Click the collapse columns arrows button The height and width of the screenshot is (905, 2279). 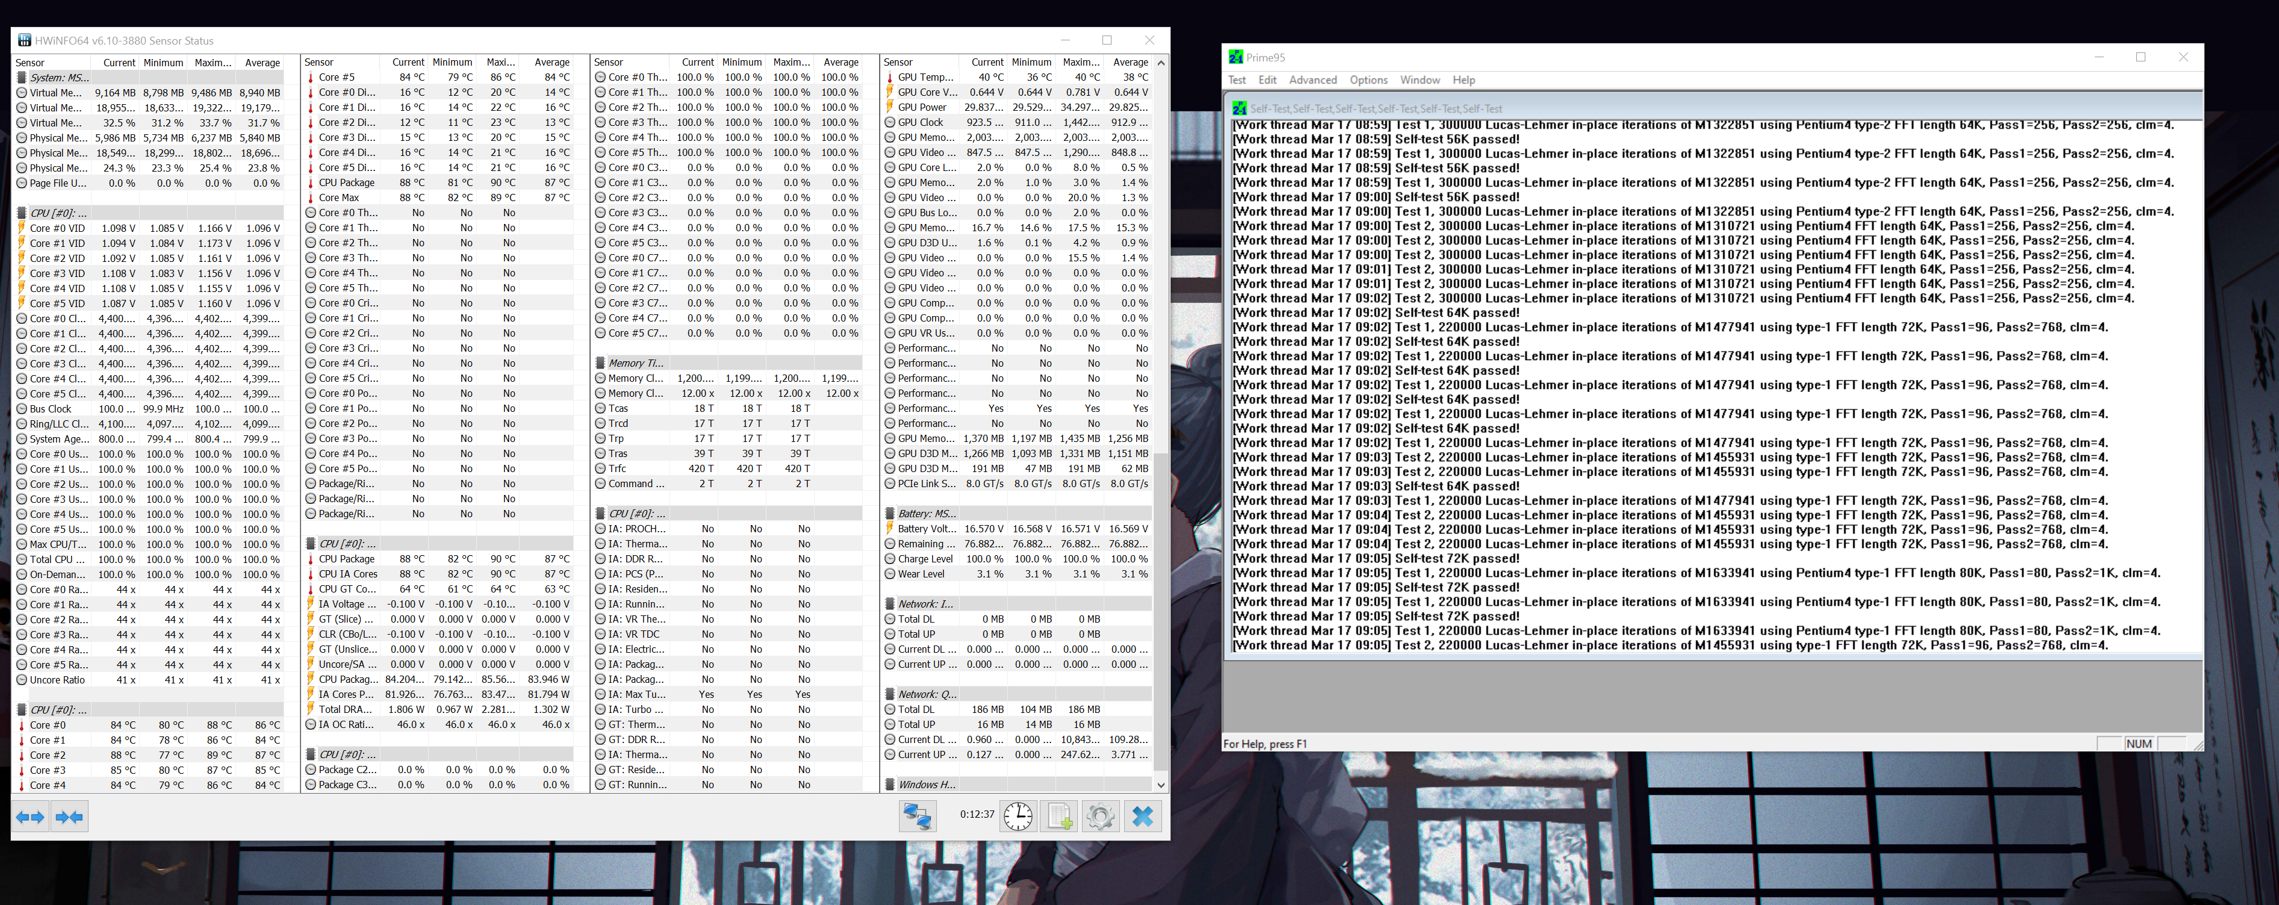(x=69, y=816)
